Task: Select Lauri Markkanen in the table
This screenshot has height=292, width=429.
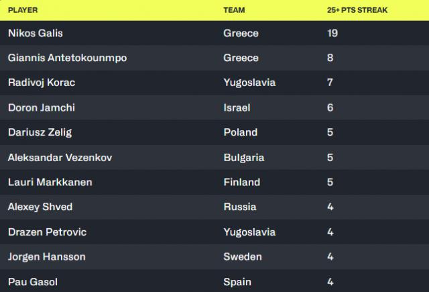Action: (x=50, y=182)
